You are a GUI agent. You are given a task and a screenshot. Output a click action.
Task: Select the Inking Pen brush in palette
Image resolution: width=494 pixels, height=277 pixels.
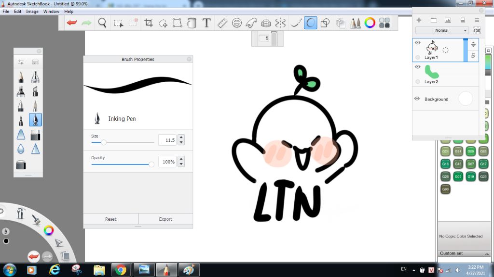point(35,120)
